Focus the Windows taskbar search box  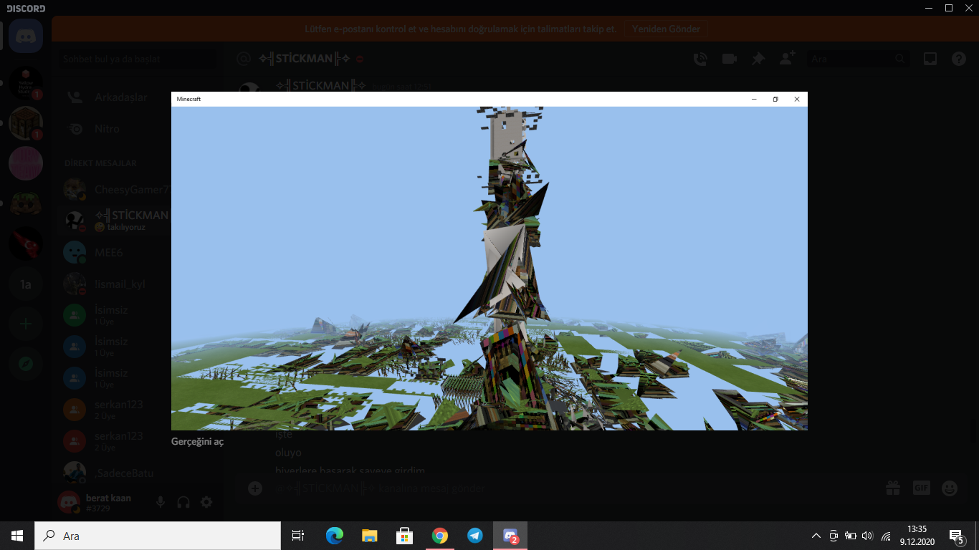click(158, 536)
